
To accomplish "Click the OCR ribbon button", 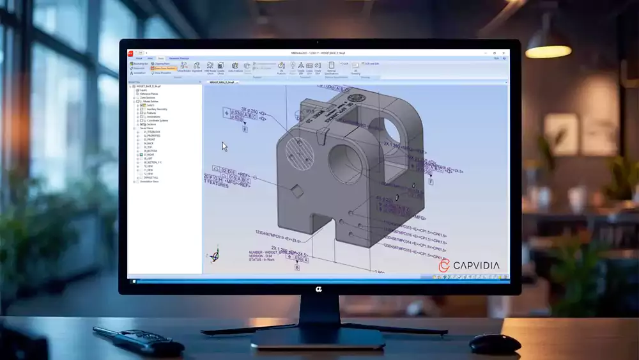I will point(344,64).
